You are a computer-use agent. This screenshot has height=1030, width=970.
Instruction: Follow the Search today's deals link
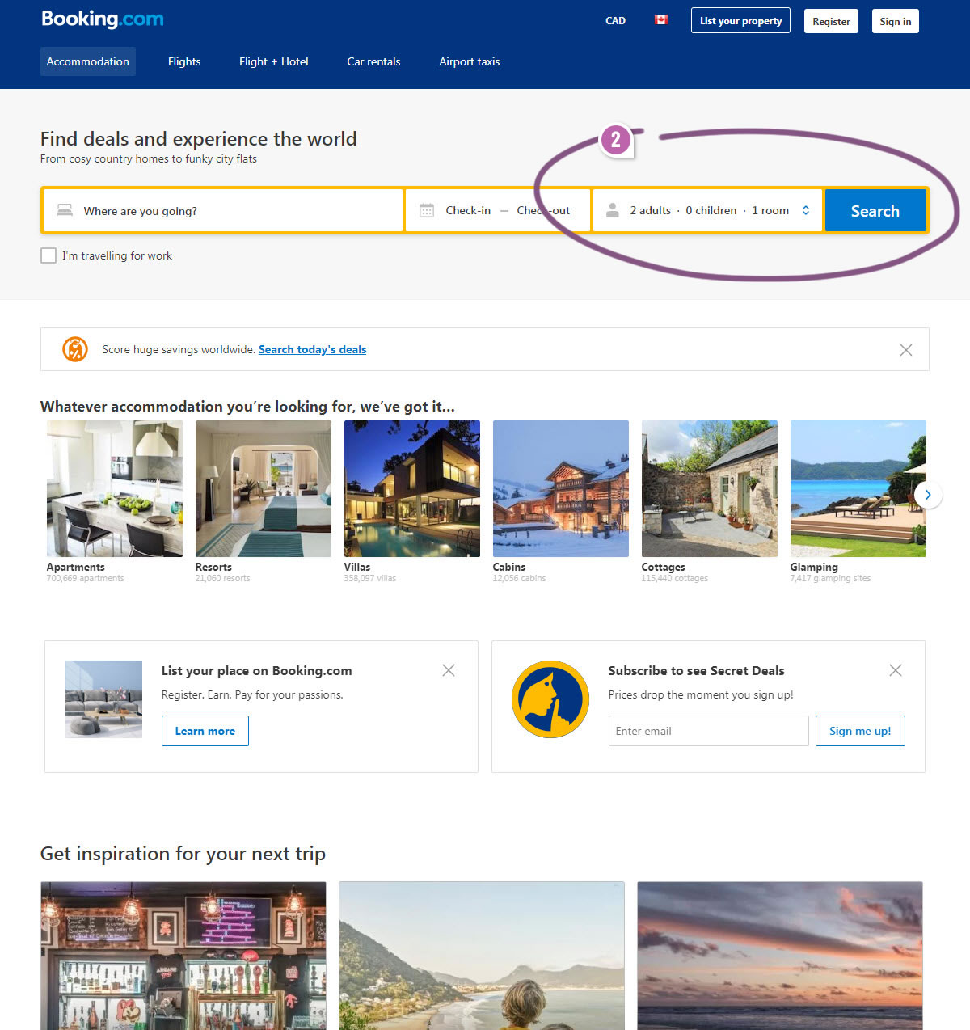coord(312,349)
